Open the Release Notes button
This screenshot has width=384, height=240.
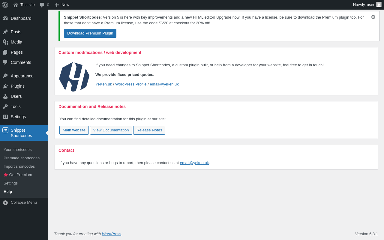149,130
